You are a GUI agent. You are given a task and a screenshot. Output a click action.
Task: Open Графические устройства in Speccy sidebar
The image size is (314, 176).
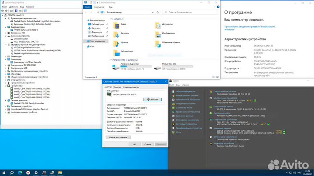point(188,112)
